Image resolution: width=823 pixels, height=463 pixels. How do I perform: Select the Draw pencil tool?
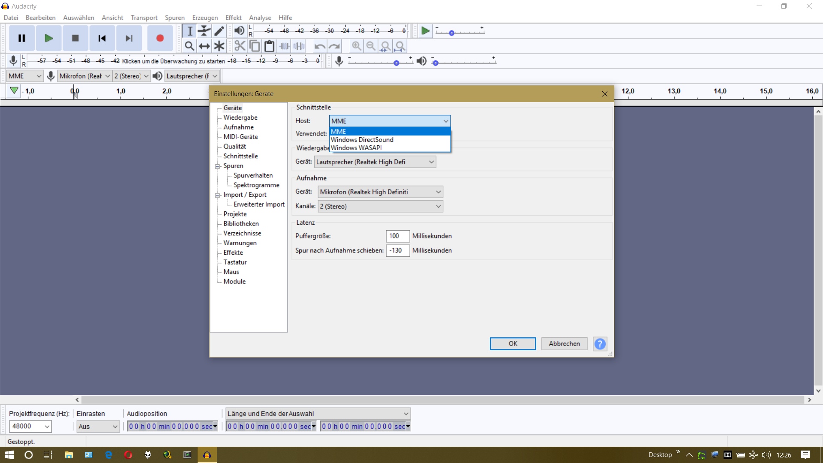tap(219, 31)
